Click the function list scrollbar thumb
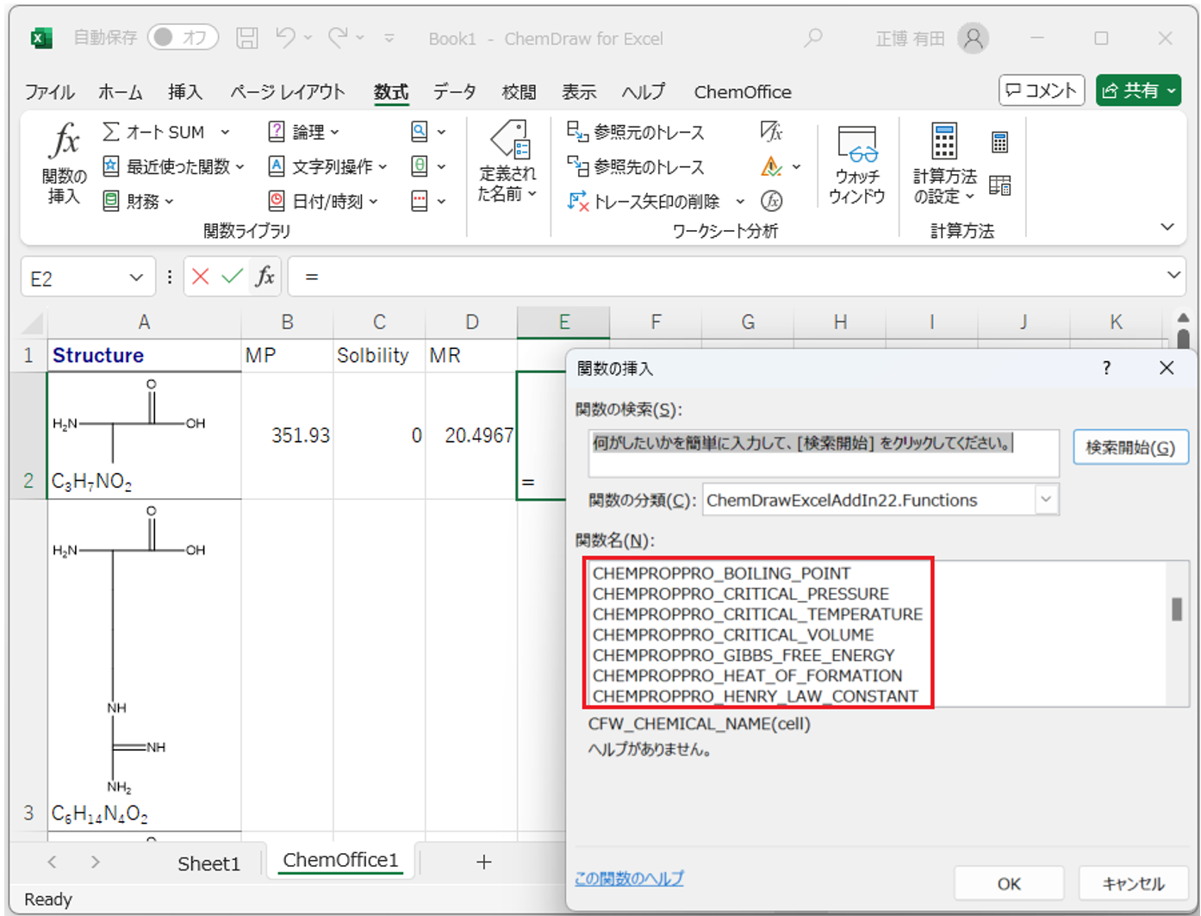This screenshot has width=1201, height=916. click(1176, 609)
